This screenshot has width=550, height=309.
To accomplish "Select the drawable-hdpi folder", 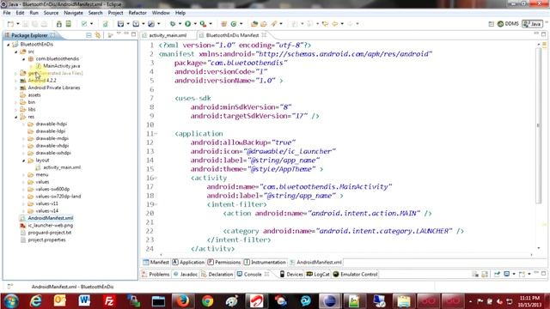I will 51,124.
